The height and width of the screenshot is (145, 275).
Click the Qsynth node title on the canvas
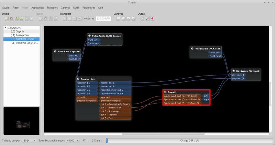172,92
